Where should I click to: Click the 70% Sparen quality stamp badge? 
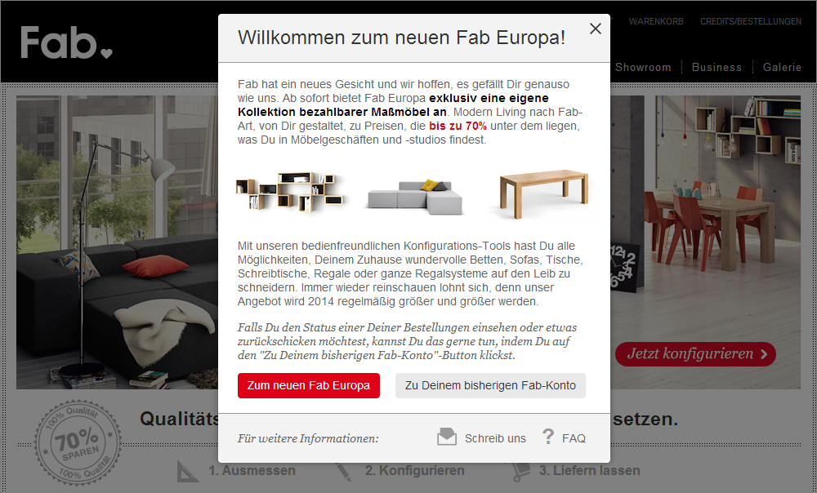click(78, 442)
